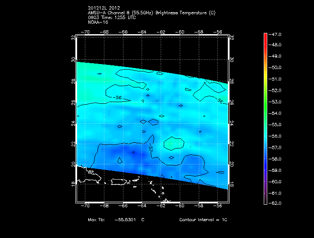The height and width of the screenshot is (238, 314).
Task: Click the red top of the color bar
Action: click(x=265, y=35)
